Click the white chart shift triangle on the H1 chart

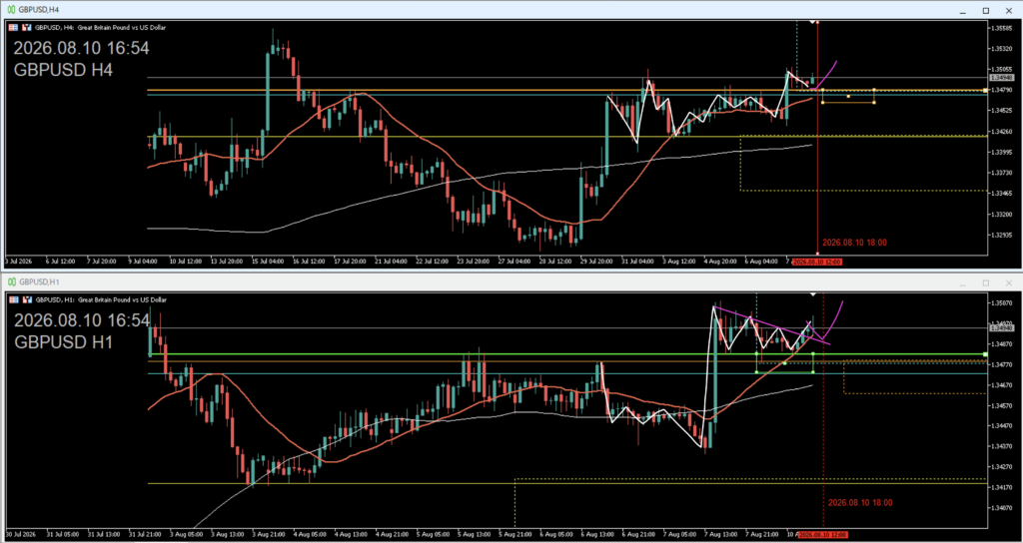(x=812, y=294)
